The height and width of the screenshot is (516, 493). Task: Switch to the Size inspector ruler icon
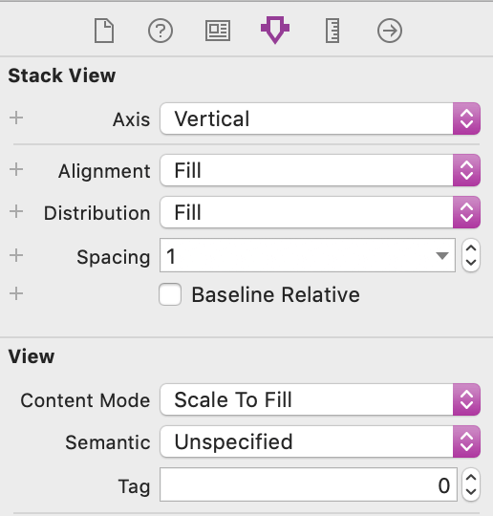click(332, 31)
